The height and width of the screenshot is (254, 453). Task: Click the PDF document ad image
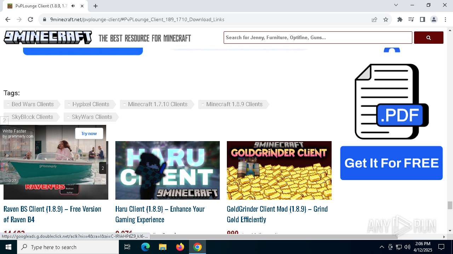391,102
